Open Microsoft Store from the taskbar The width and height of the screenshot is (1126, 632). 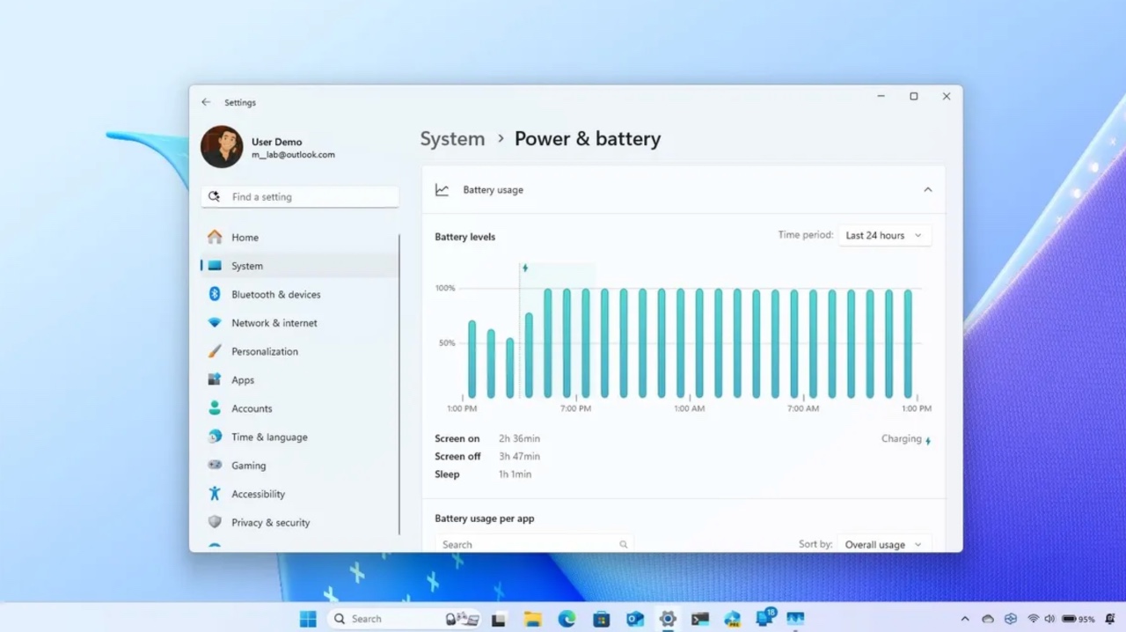[601, 619]
